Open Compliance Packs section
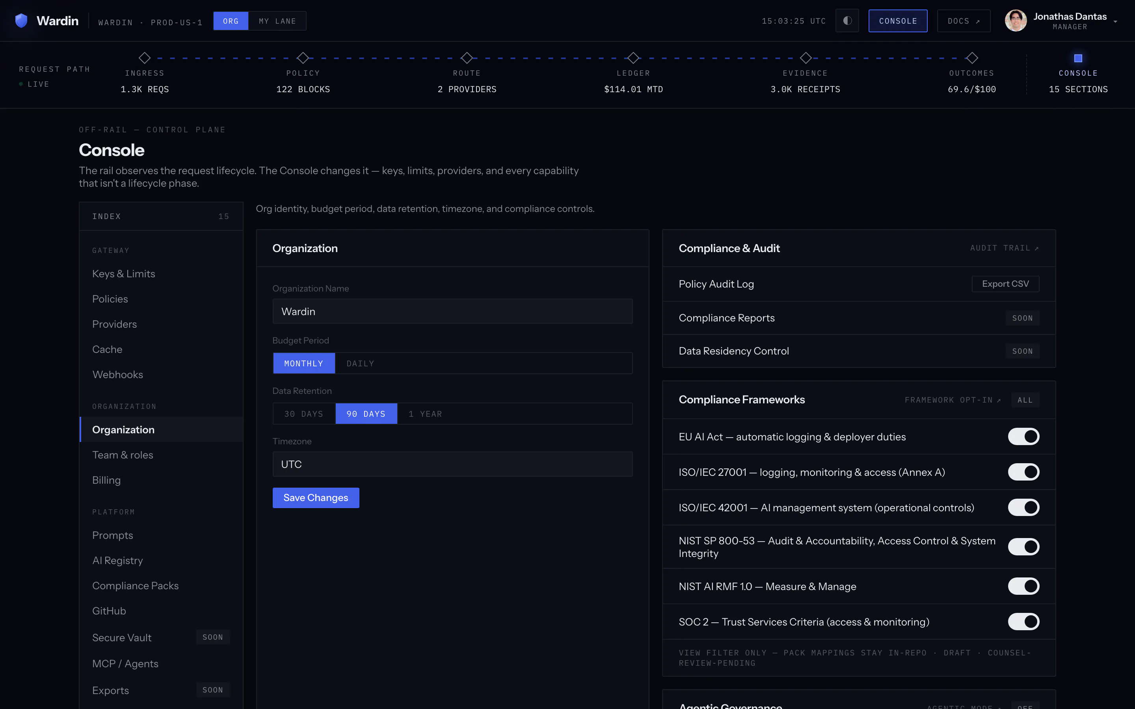 click(161, 586)
